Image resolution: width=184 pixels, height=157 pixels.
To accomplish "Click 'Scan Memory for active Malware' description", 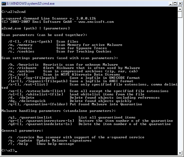I will 89,45.
